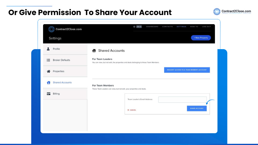The height and width of the screenshot is (145, 258).
Task: Open the Contacts menu item
Action: click(167, 27)
